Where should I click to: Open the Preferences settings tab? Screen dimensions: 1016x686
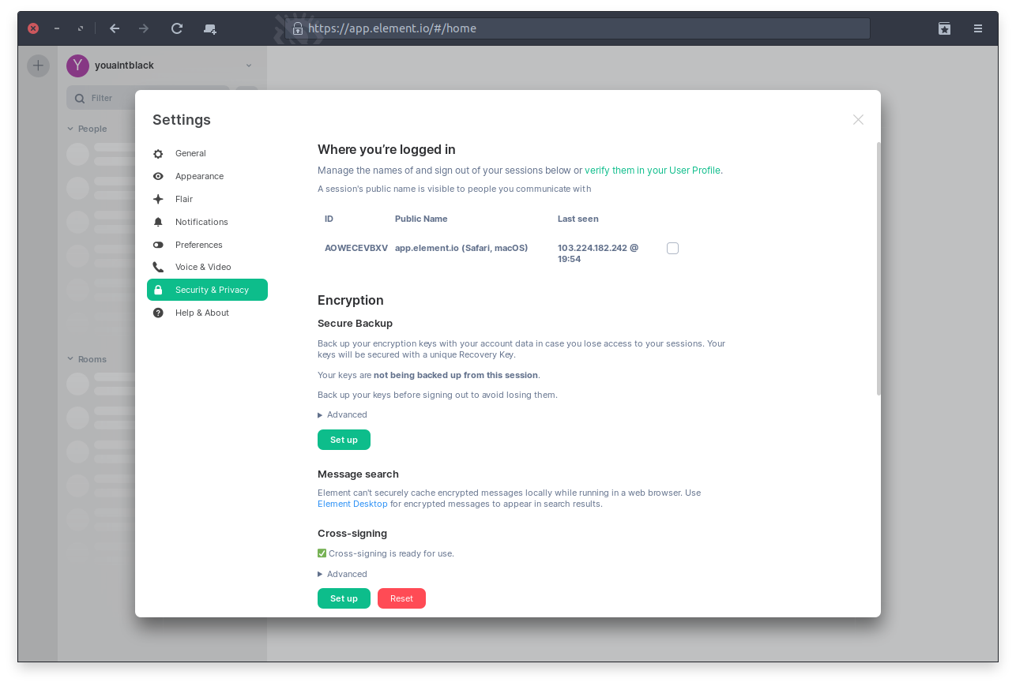click(x=198, y=246)
